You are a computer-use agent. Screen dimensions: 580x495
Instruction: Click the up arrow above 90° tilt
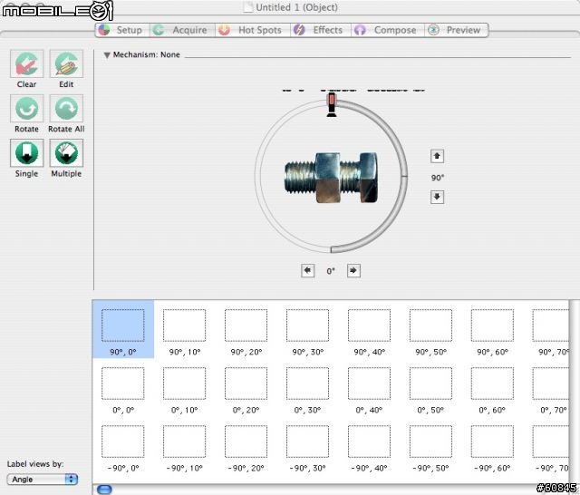pos(437,156)
